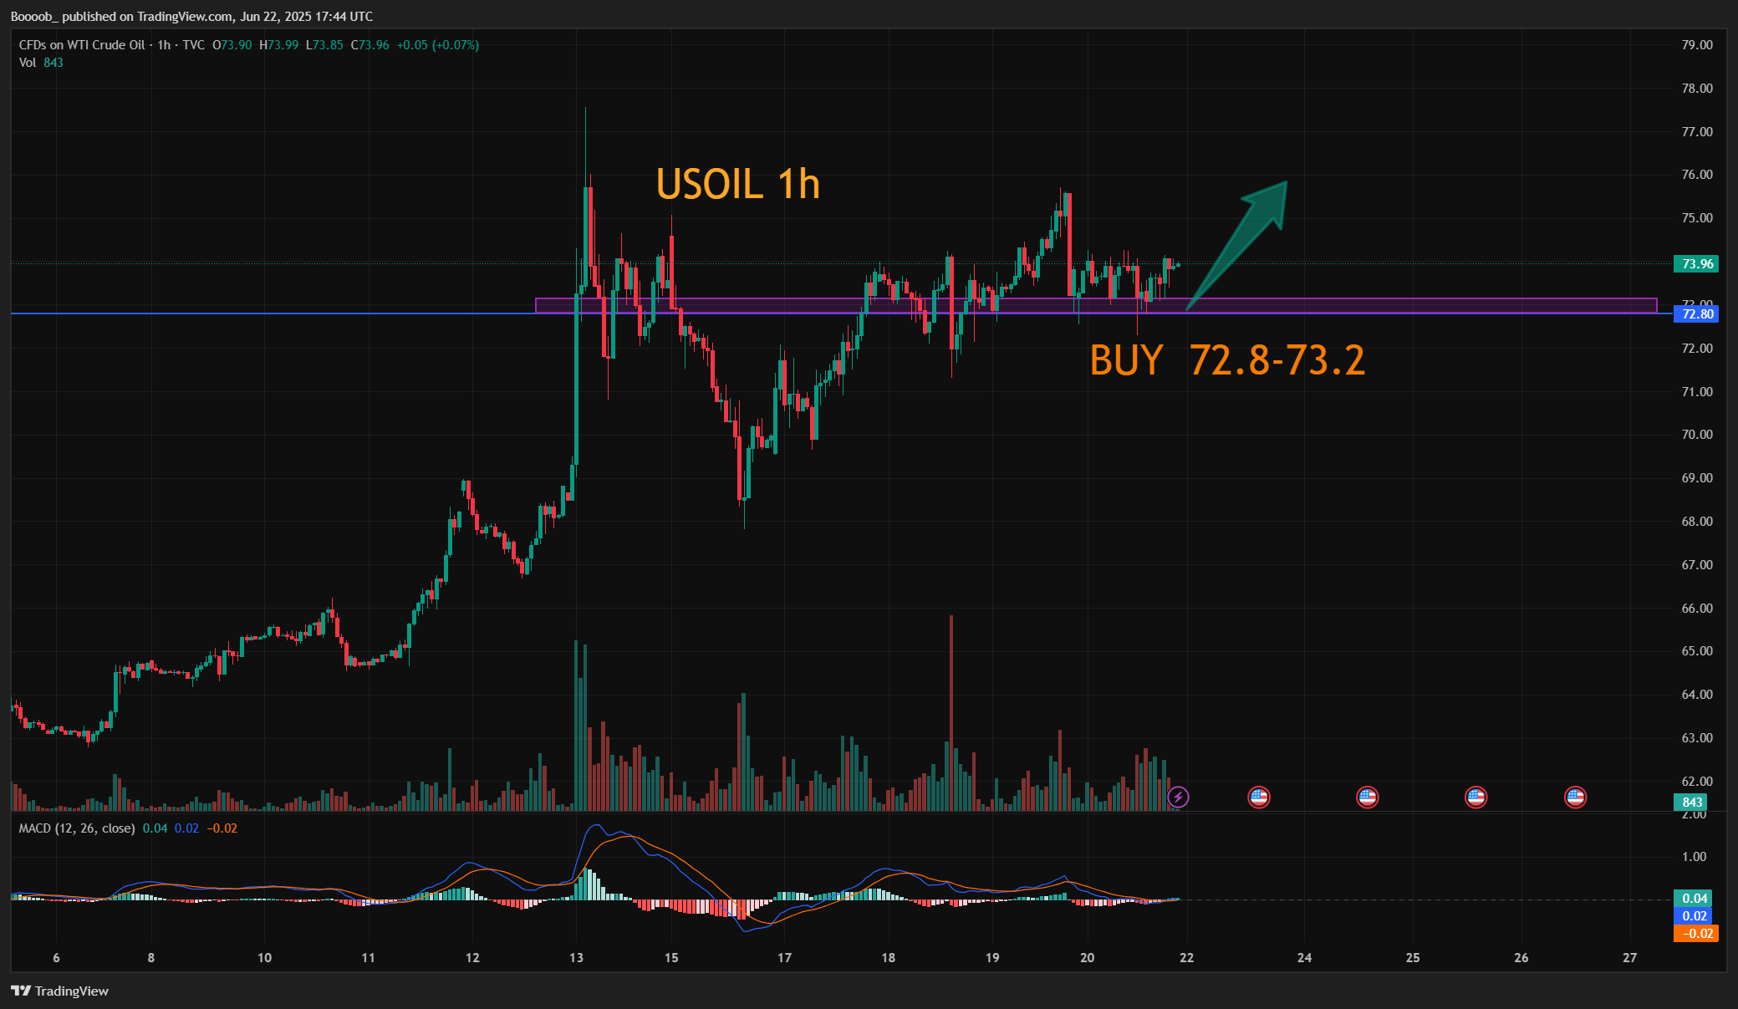The image size is (1738, 1009).
Task: Click date label 13 on time axis
Action: (x=576, y=958)
